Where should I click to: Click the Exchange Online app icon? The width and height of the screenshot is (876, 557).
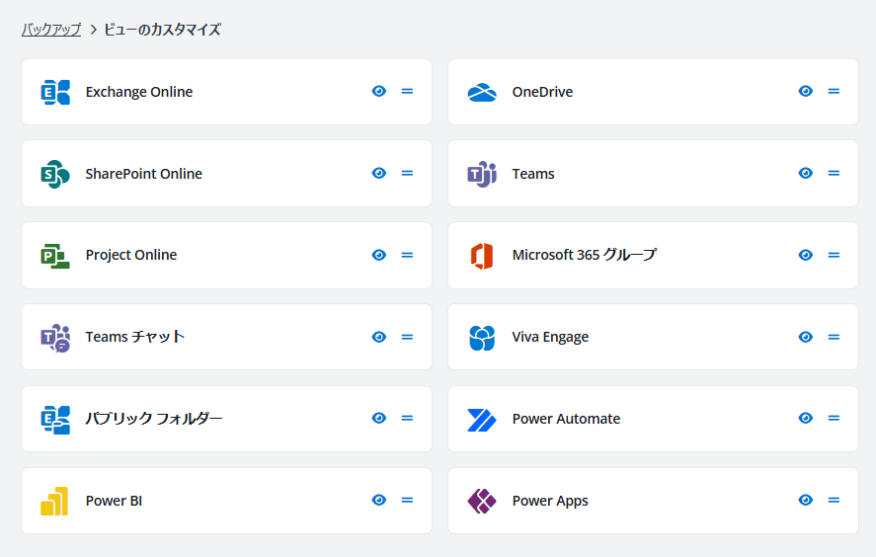pos(55,92)
